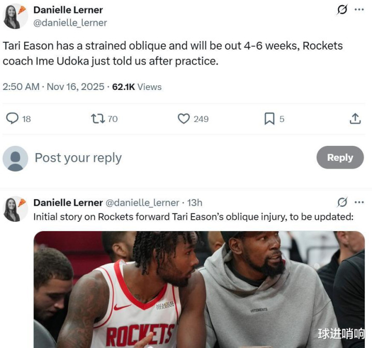Click the second post's profile avatar
This screenshot has height=348, width=372.
pyautogui.click(x=15, y=209)
